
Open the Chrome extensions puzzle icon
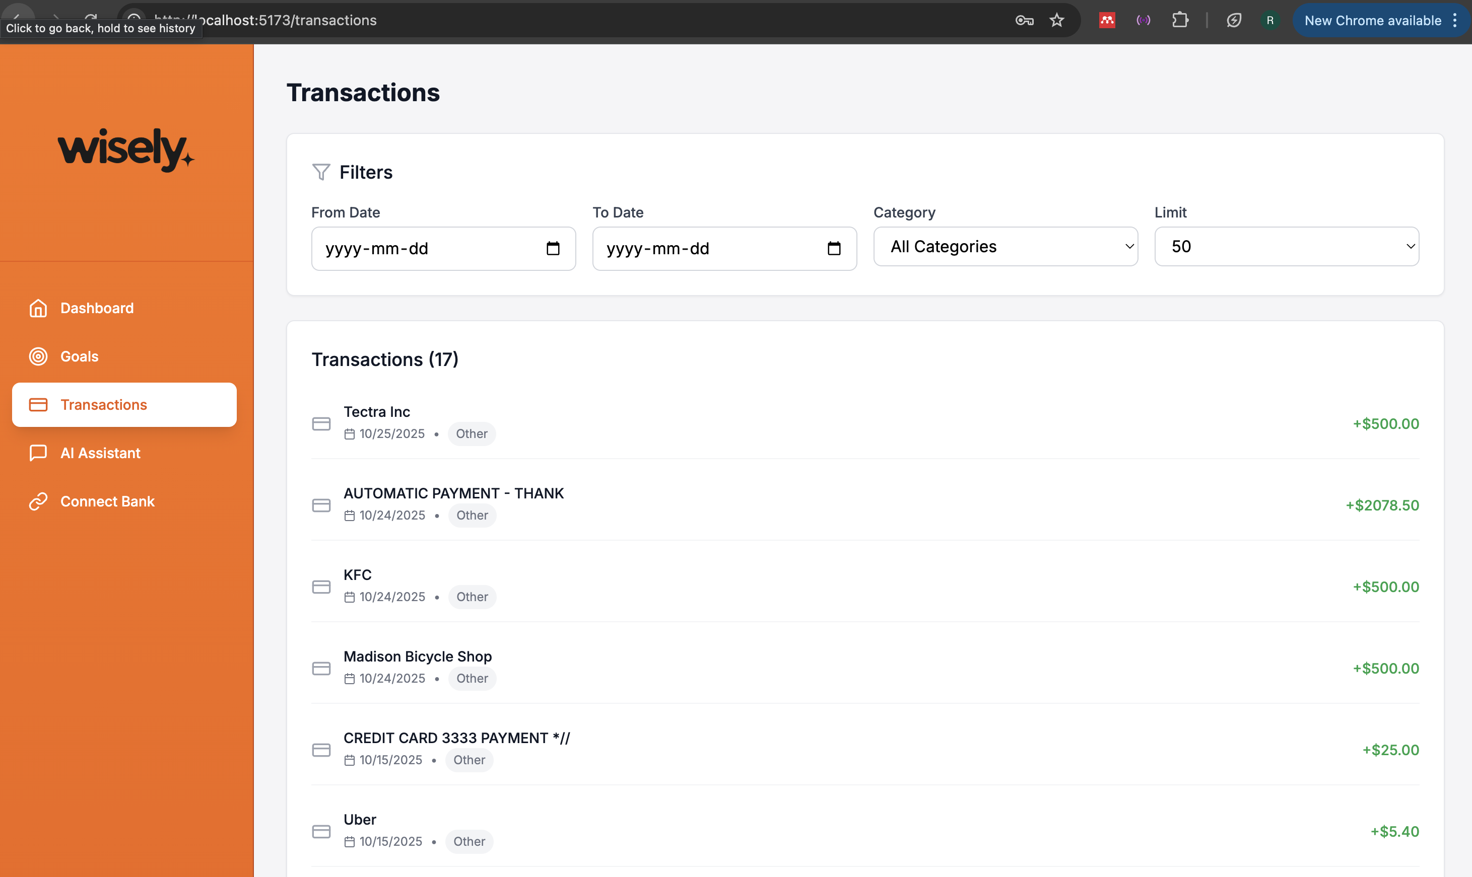pyautogui.click(x=1179, y=21)
